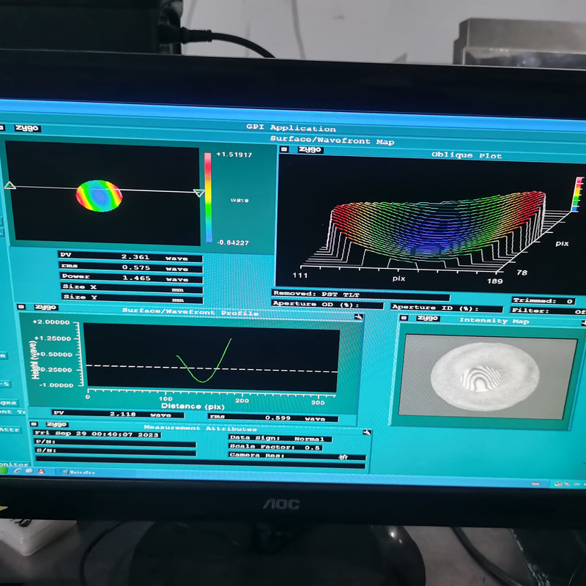Click the Intensity Map title bar
The height and width of the screenshot is (586, 586).
pyautogui.click(x=494, y=321)
